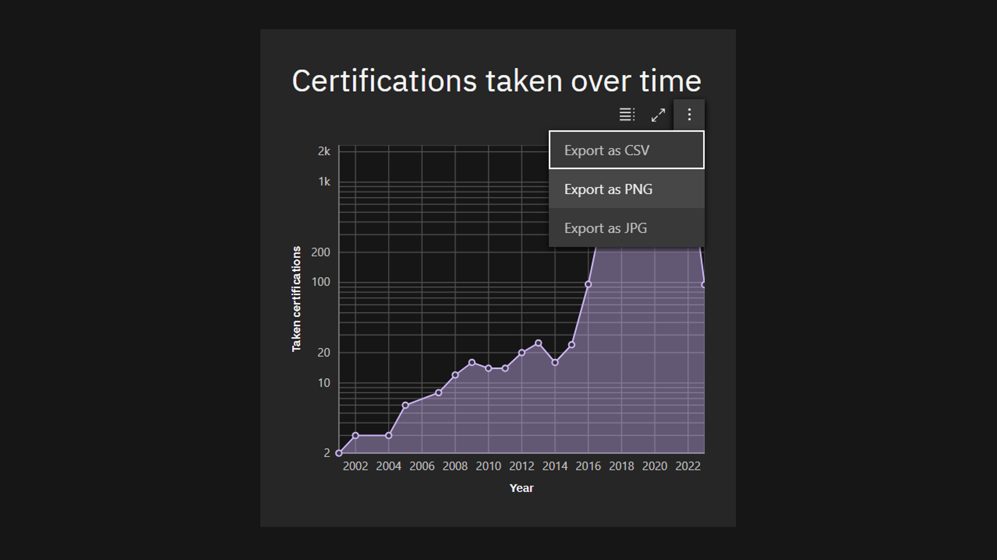Viewport: 997px width, 560px height.
Task: Click the rightmost data point on chart edge
Action: 703,285
